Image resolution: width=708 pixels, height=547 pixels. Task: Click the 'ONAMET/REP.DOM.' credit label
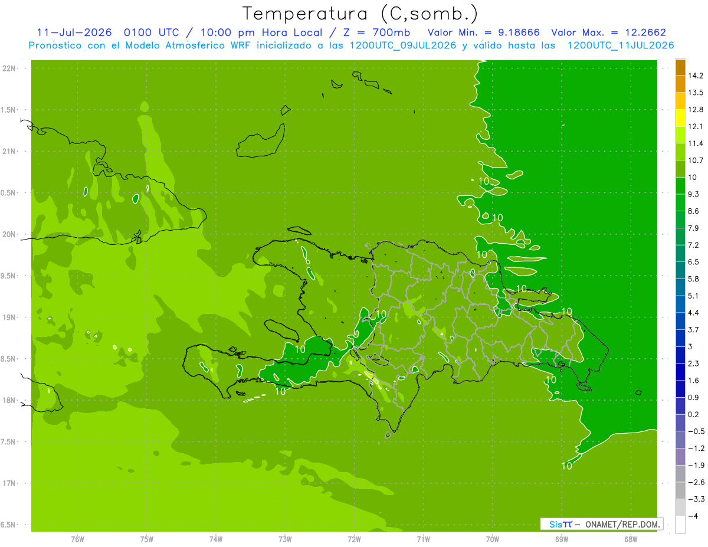(x=622, y=524)
